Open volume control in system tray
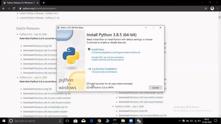Viewport: 221px width, 124px height. click(191, 121)
